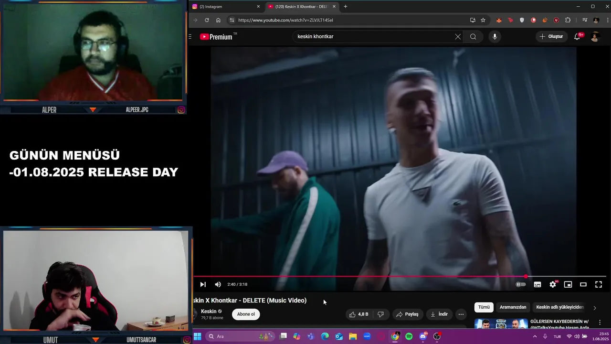Subscribe with the Abone ol button
Image resolution: width=611 pixels, height=344 pixels.
pos(246,314)
